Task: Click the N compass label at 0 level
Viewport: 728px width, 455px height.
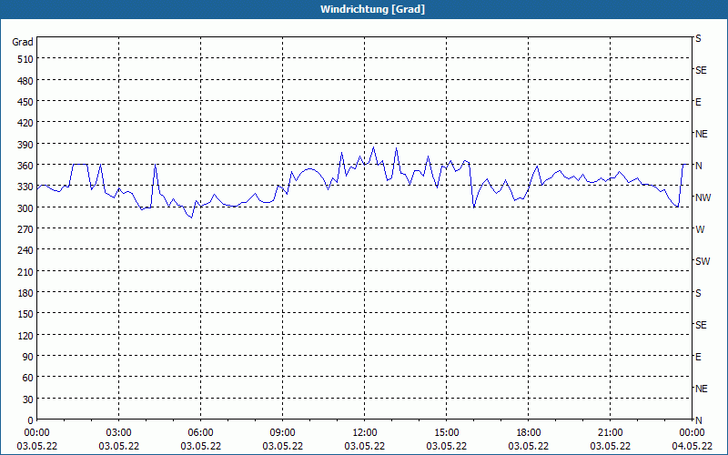Action: (x=698, y=420)
